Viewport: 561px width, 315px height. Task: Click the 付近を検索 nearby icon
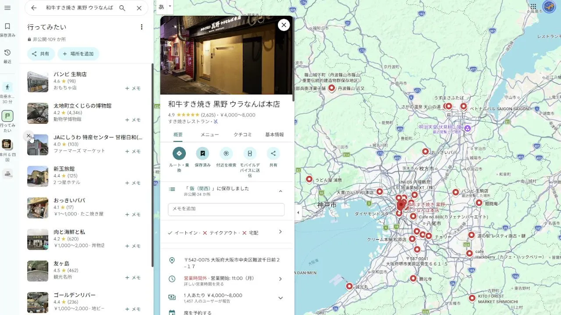pos(226,154)
